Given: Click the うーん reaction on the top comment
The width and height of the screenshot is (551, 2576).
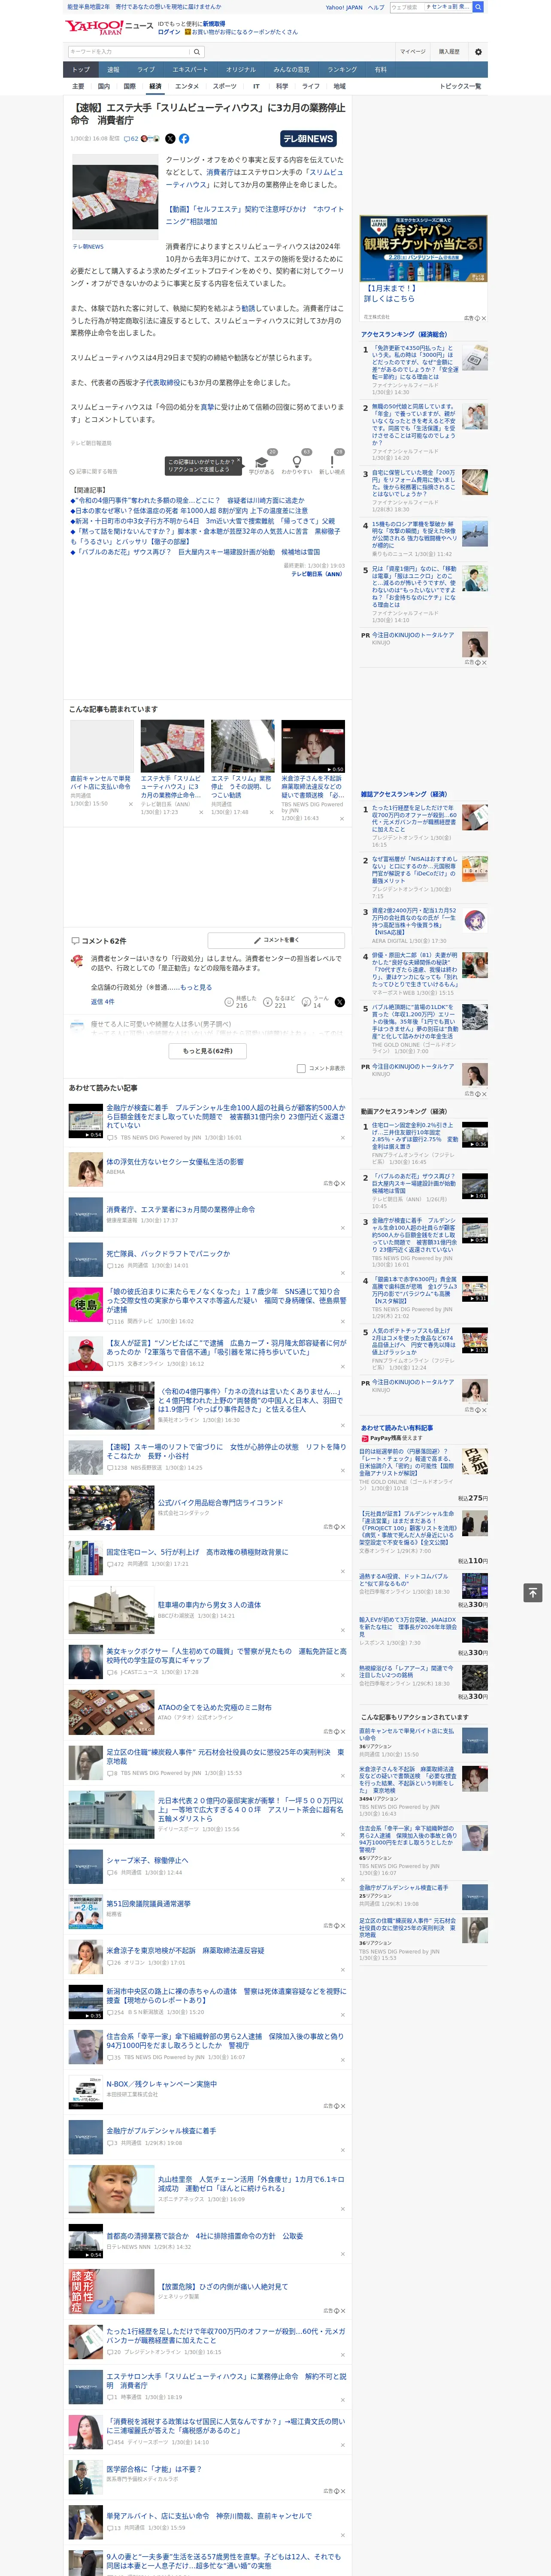Looking at the screenshot, I should [314, 1001].
